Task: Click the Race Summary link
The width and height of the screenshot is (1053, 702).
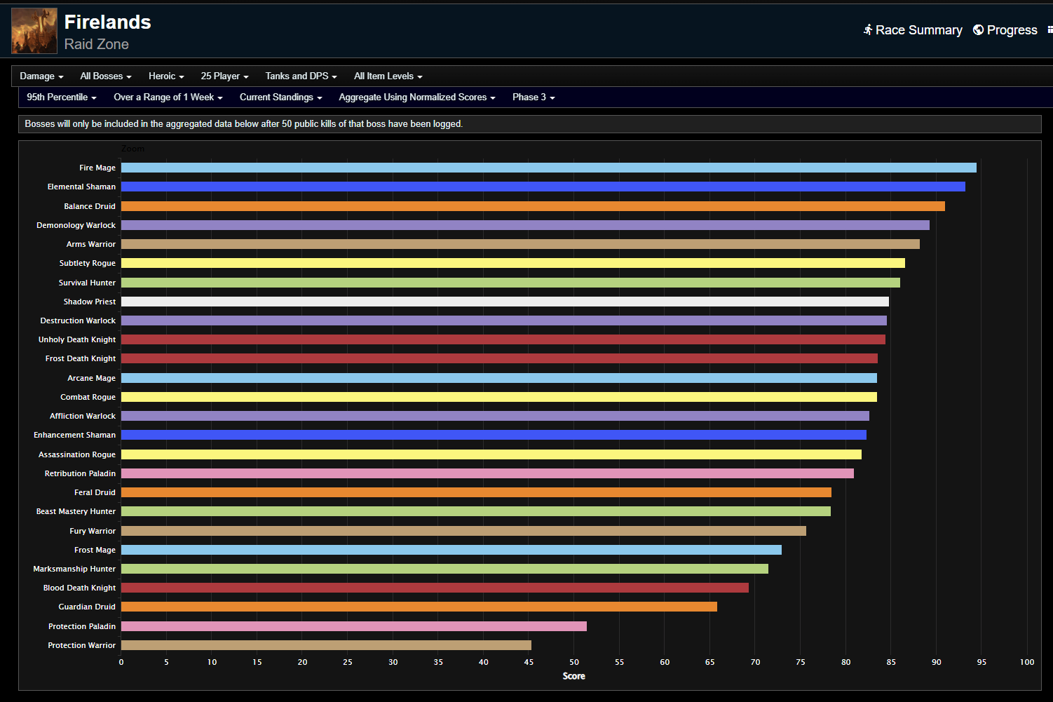Action: click(918, 29)
